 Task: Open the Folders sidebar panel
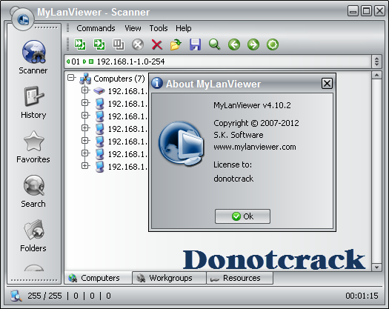point(33,236)
